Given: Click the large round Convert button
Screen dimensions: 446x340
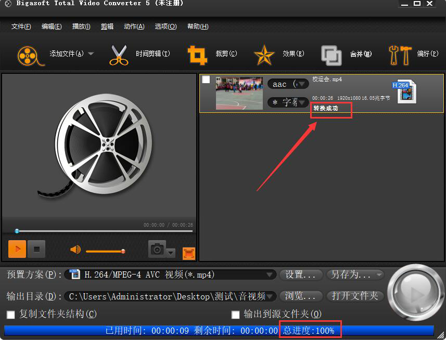Looking at the screenshot, I should 416,293.
